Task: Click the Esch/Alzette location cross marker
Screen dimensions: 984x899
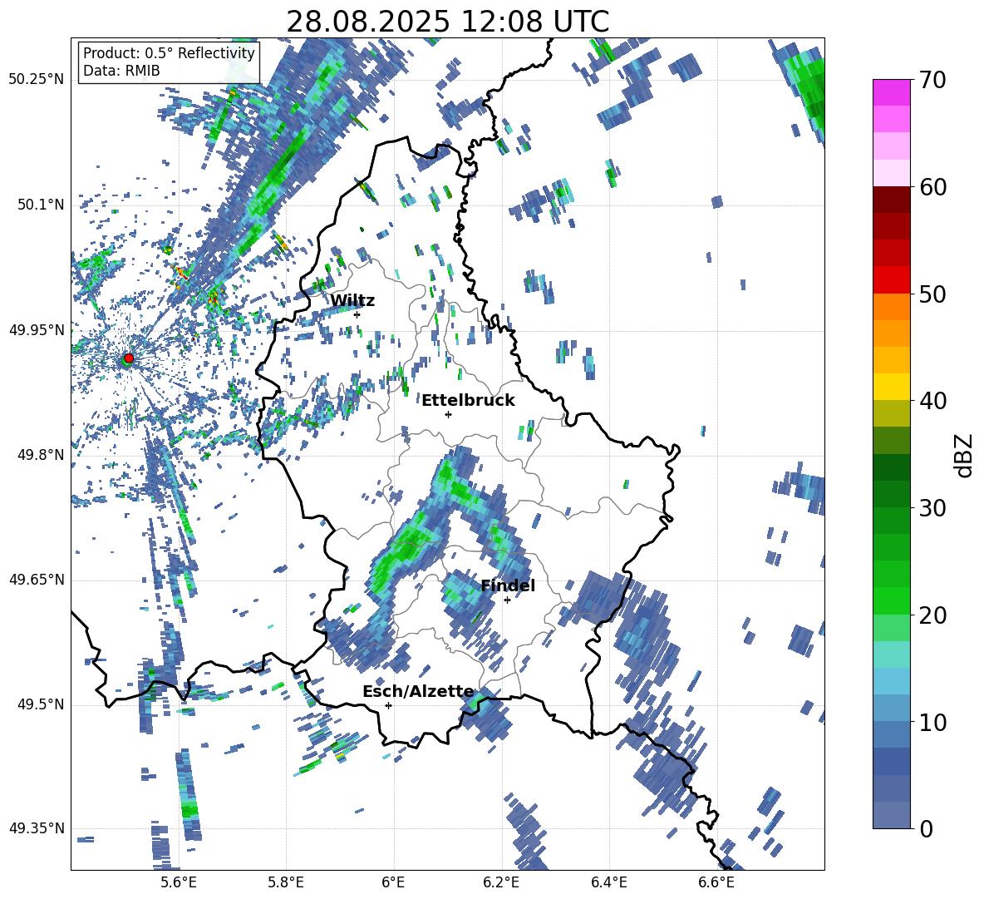Action: click(x=388, y=705)
